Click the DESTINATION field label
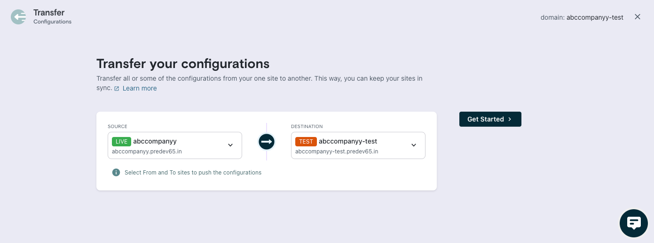This screenshot has width=654, height=243. (307, 126)
